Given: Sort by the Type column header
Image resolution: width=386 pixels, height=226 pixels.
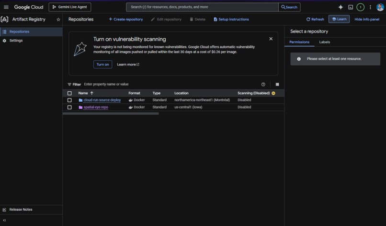Looking at the screenshot, I should coord(156,93).
